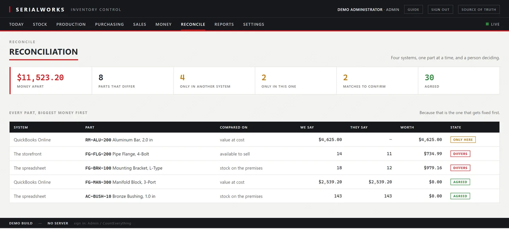Open the GUIDE button
The width and height of the screenshot is (509, 229).
413,10
